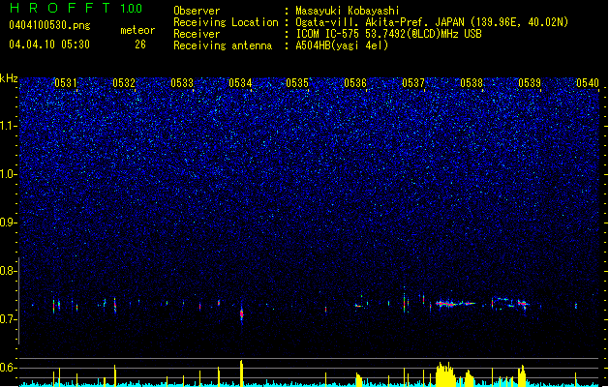The image size is (609, 387).
Task: Click the kHz axis unit label
Action: (9, 78)
